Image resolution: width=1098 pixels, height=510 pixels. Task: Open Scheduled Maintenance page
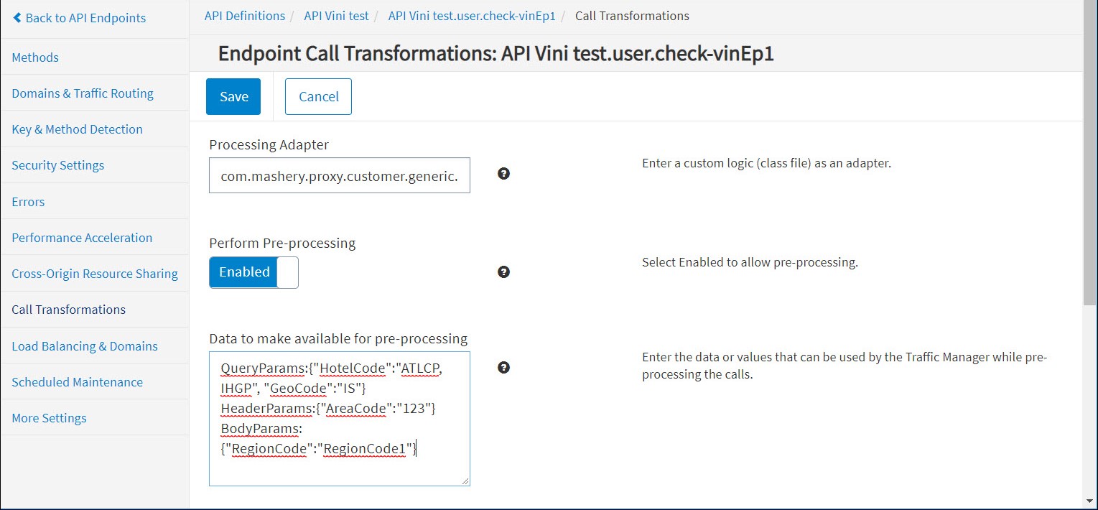coord(77,382)
